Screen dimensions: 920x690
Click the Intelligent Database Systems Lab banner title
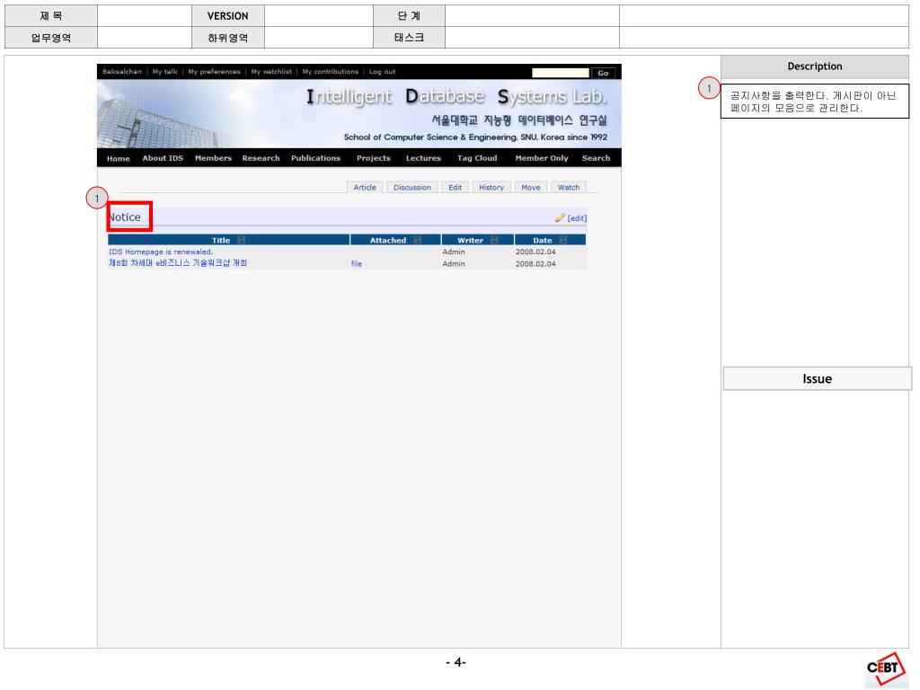click(x=456, y=96)
